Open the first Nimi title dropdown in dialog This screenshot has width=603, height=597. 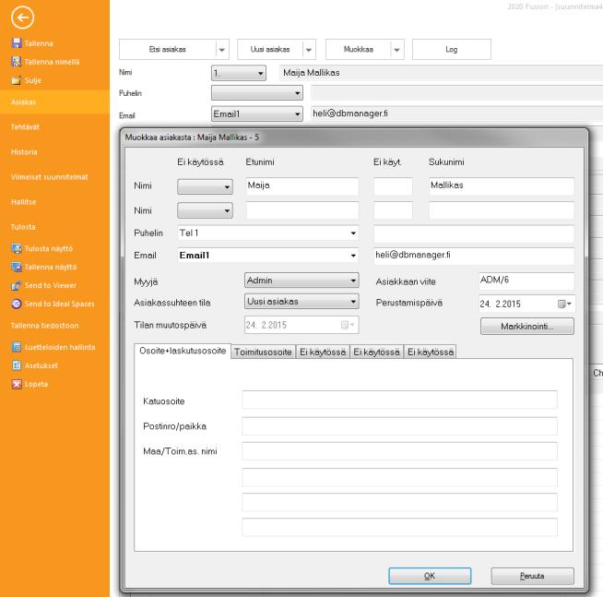(x=205, y=187)
